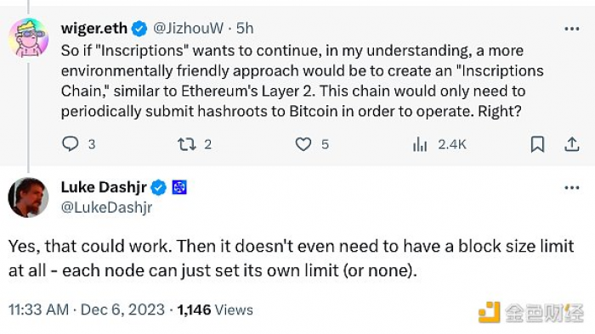Like the wiger.eth tweet with heart icon
The width and height of the screenshot is (595, 334).
tap(303, 144)
